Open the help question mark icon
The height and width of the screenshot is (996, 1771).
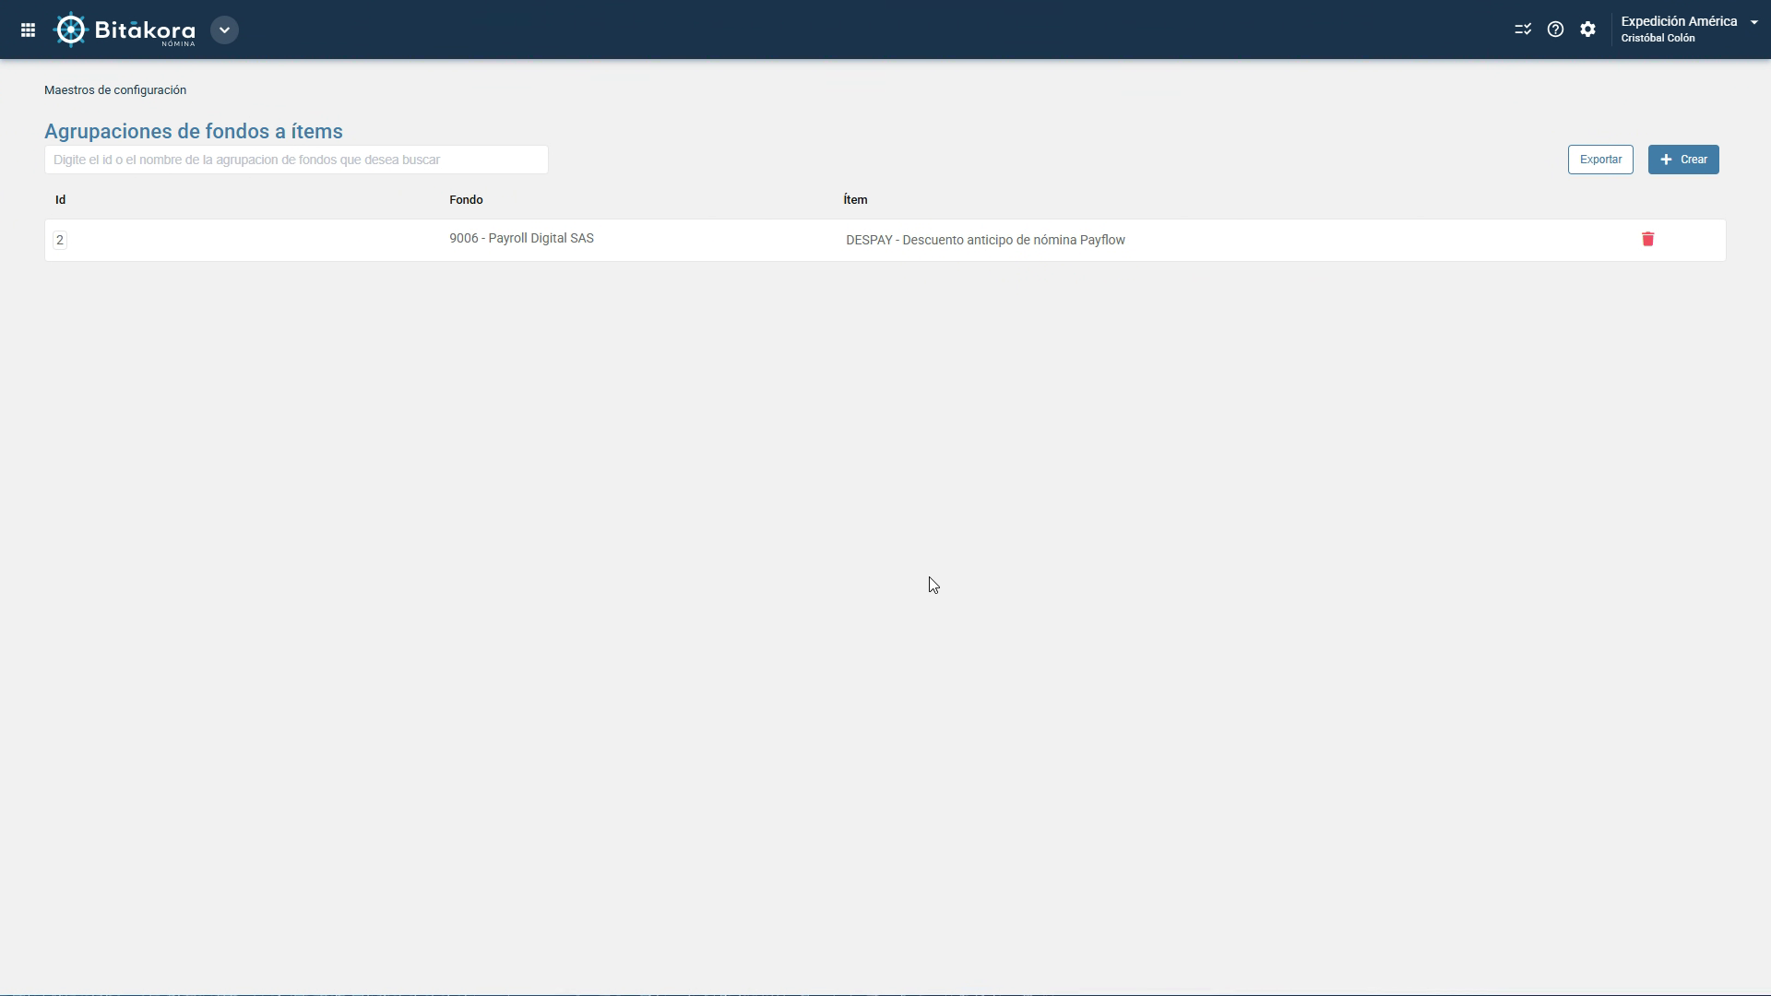pyautogui.click(x=1555, y=30)
